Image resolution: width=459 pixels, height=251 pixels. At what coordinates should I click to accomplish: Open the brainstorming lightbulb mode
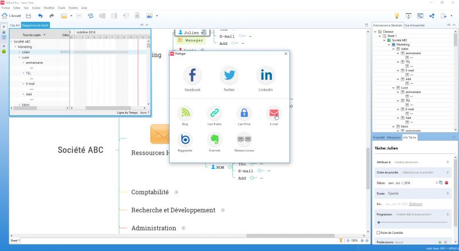click(x=396, y=16)
